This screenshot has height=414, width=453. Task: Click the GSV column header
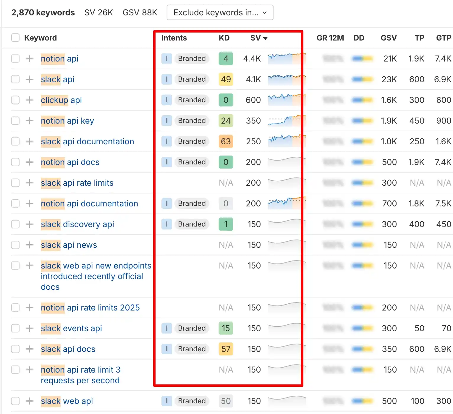[x=389, y=38]
